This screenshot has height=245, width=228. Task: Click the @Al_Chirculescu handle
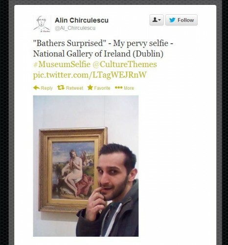(75, 28)
